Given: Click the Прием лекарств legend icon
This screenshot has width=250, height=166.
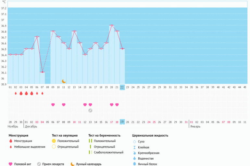Looking at the screenshot, I should point(39,164).
